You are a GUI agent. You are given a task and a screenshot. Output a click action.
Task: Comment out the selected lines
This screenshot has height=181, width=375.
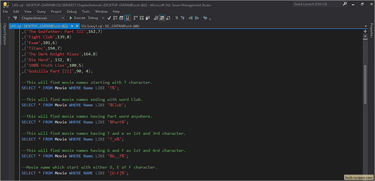pos(176,18)
